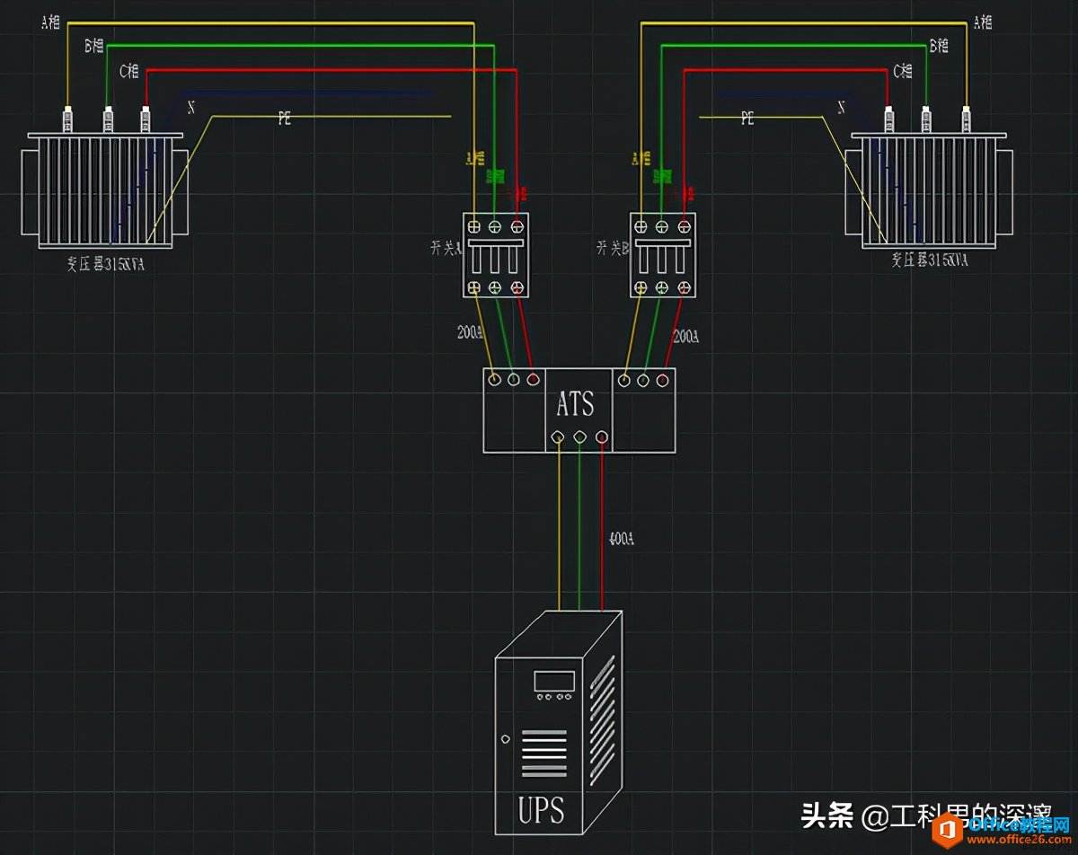This screenshot has width=1078, height=855.
Task: Click the round door lock on UPS cabinet
Action: [505, 740]
